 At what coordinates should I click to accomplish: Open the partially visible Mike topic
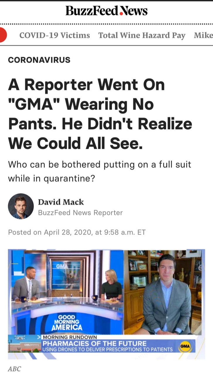pos(203,35)
